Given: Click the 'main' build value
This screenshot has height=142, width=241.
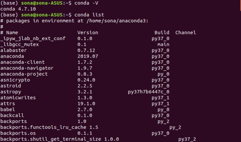Looking at the screenshot, I should coord(163,44).
